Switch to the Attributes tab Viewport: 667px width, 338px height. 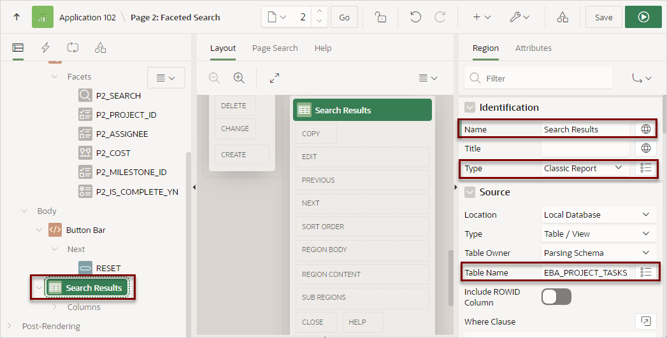pyautogui.click(x=533, y=48)
